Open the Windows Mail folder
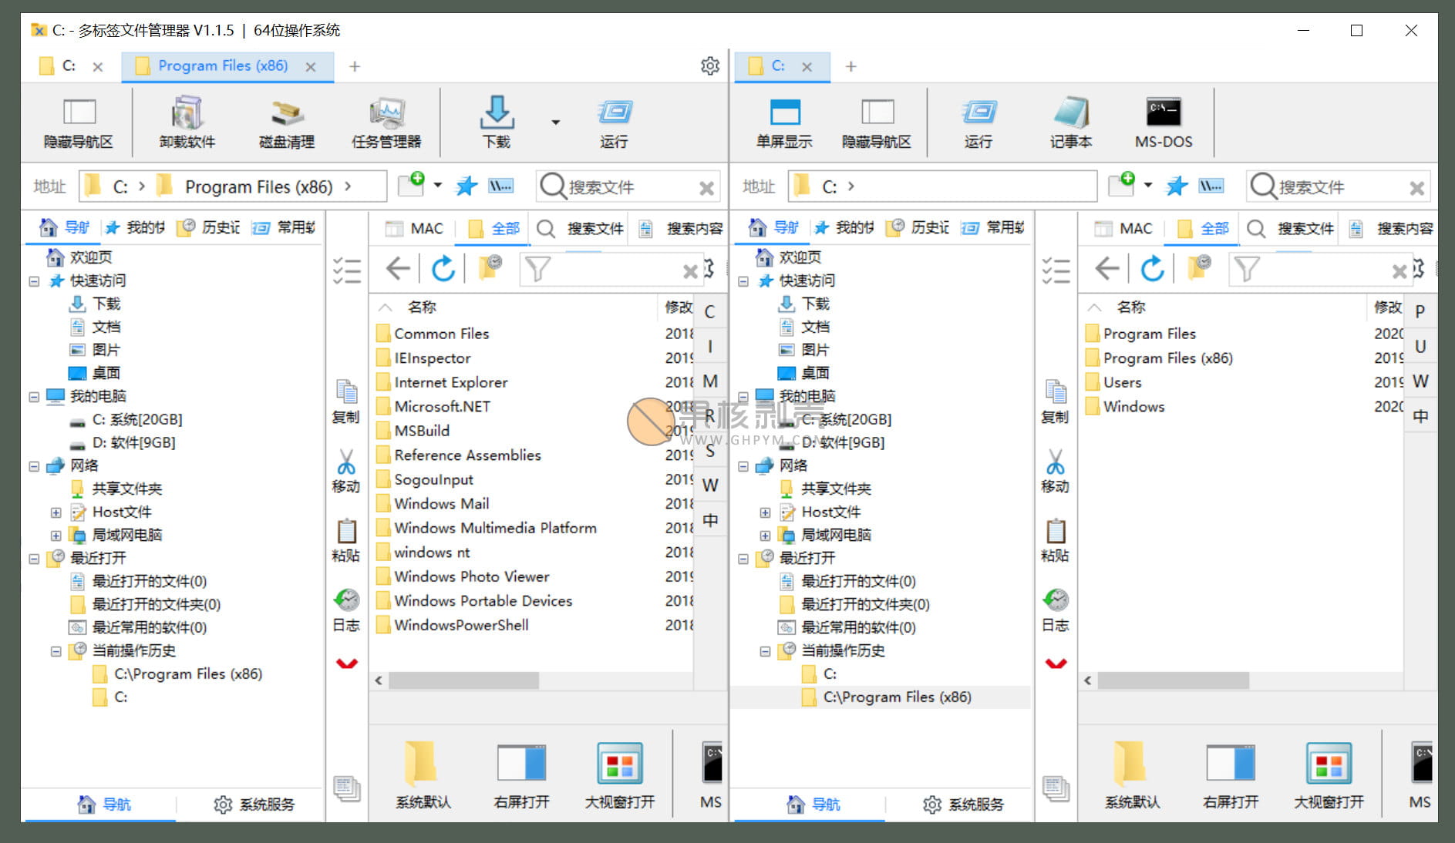Screen dimensions: 1455x843 441,504
